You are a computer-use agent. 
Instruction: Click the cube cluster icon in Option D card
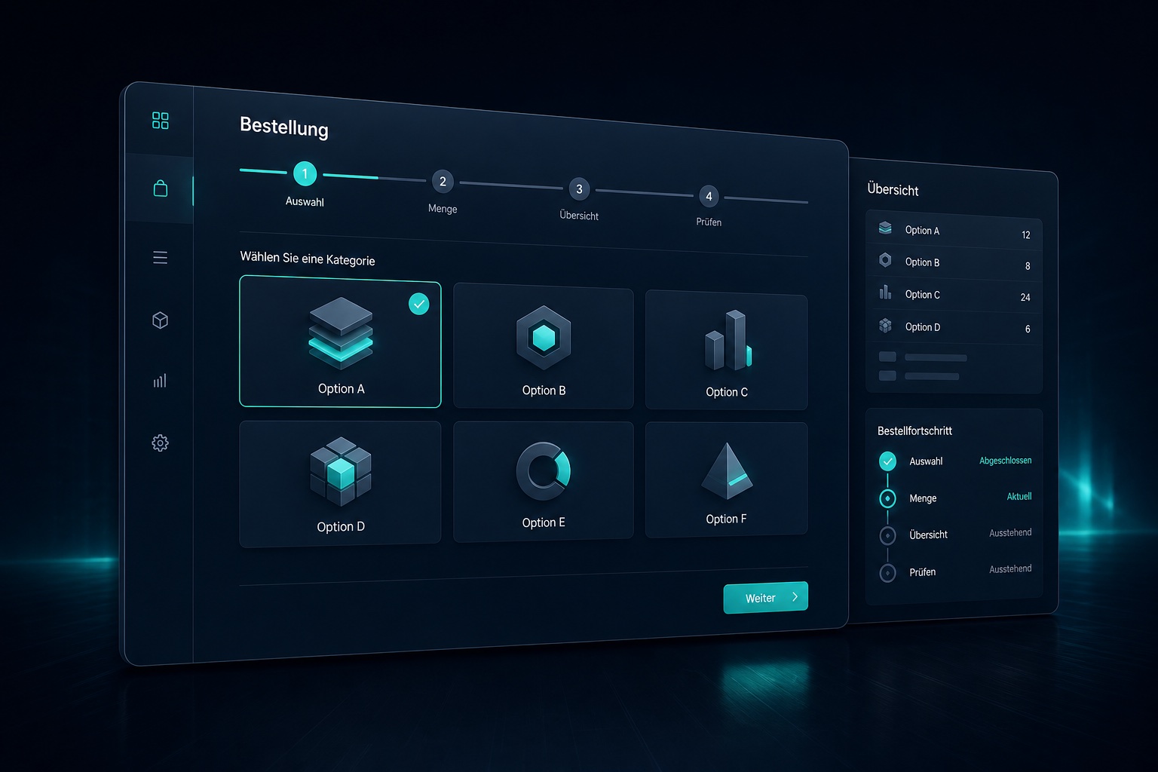(x=341, y=471)
